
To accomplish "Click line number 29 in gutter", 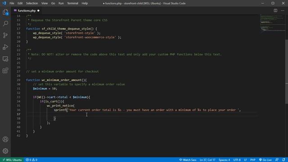I will tap(18, 80).
